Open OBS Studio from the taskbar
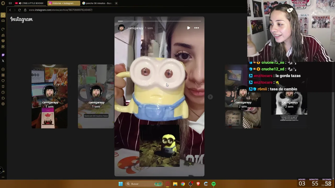335x188 pixels. pos(191,184)
